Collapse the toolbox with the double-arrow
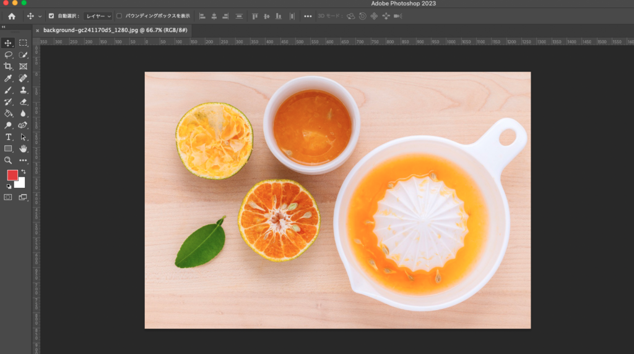634x354 pixels. coord(4,27)
